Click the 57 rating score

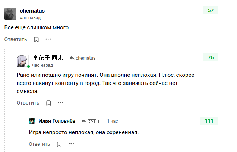coord(211,10)
